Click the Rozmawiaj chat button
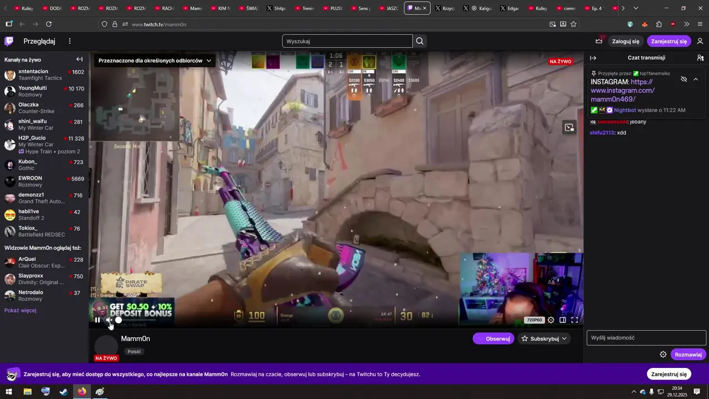The image size is (709, 399). point(689,355)
